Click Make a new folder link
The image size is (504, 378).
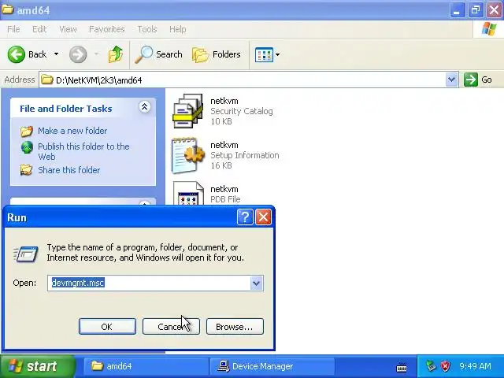[x=72, y=131]
